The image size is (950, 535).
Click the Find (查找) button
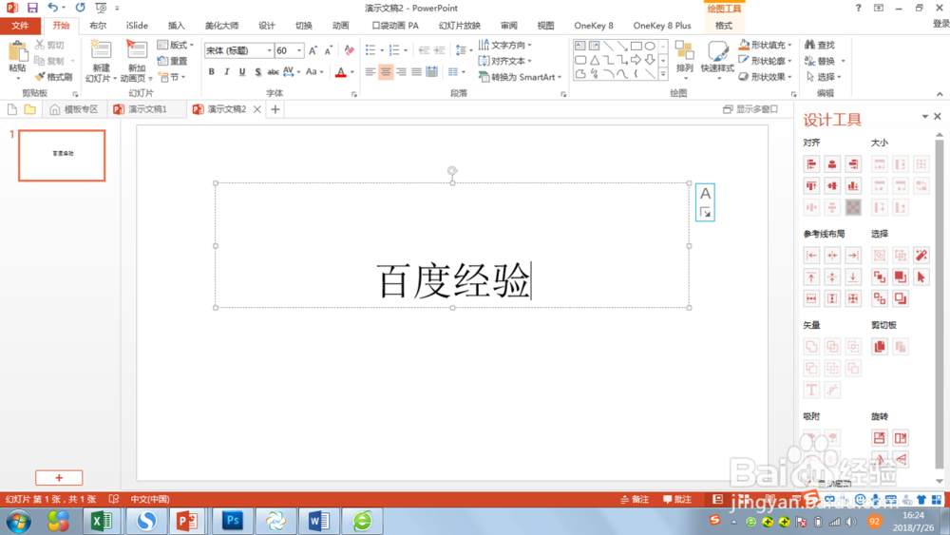(820, 45)
